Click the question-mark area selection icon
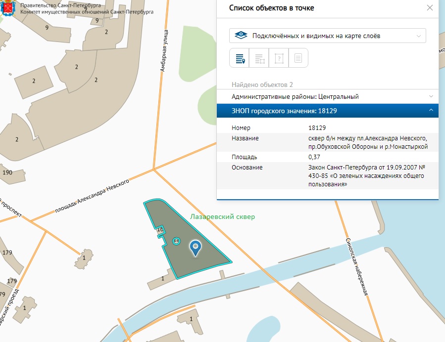Image resolution: width=445 pixels, height=342 pixels. point(279,58)
